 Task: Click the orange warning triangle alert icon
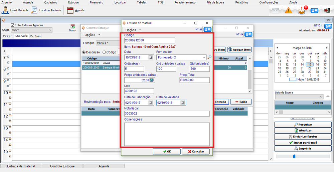[x=289, y=10]
